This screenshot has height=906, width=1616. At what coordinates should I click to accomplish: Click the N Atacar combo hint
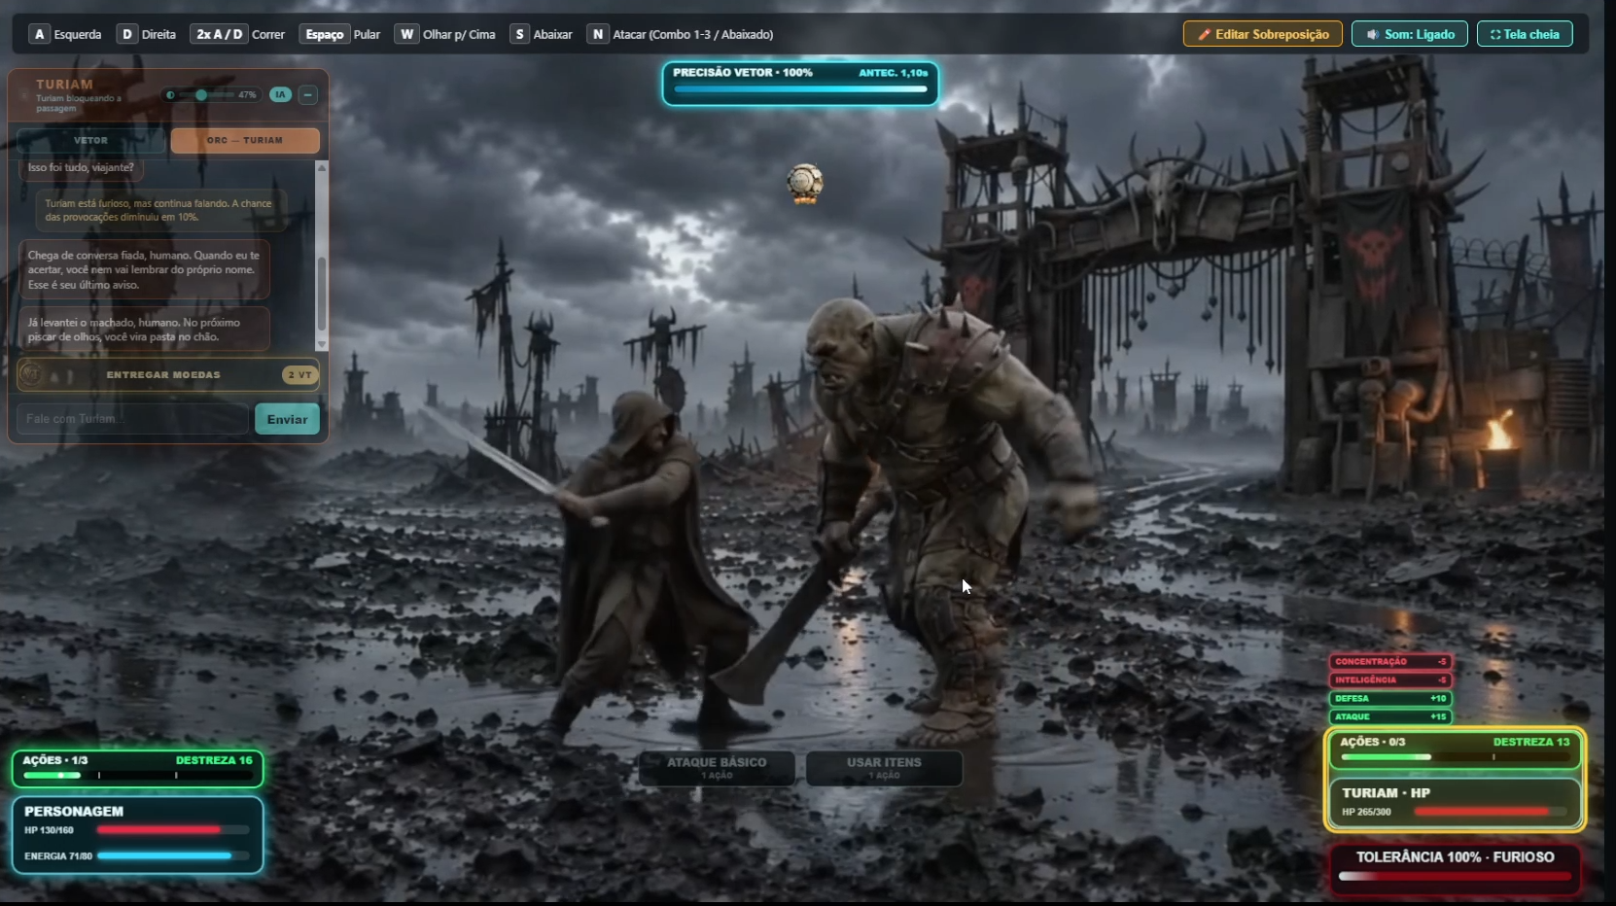(x=680, y=34)
